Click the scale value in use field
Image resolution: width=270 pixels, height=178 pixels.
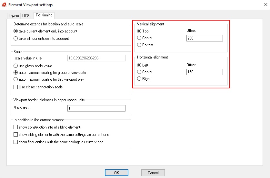(x=96, y=58)
